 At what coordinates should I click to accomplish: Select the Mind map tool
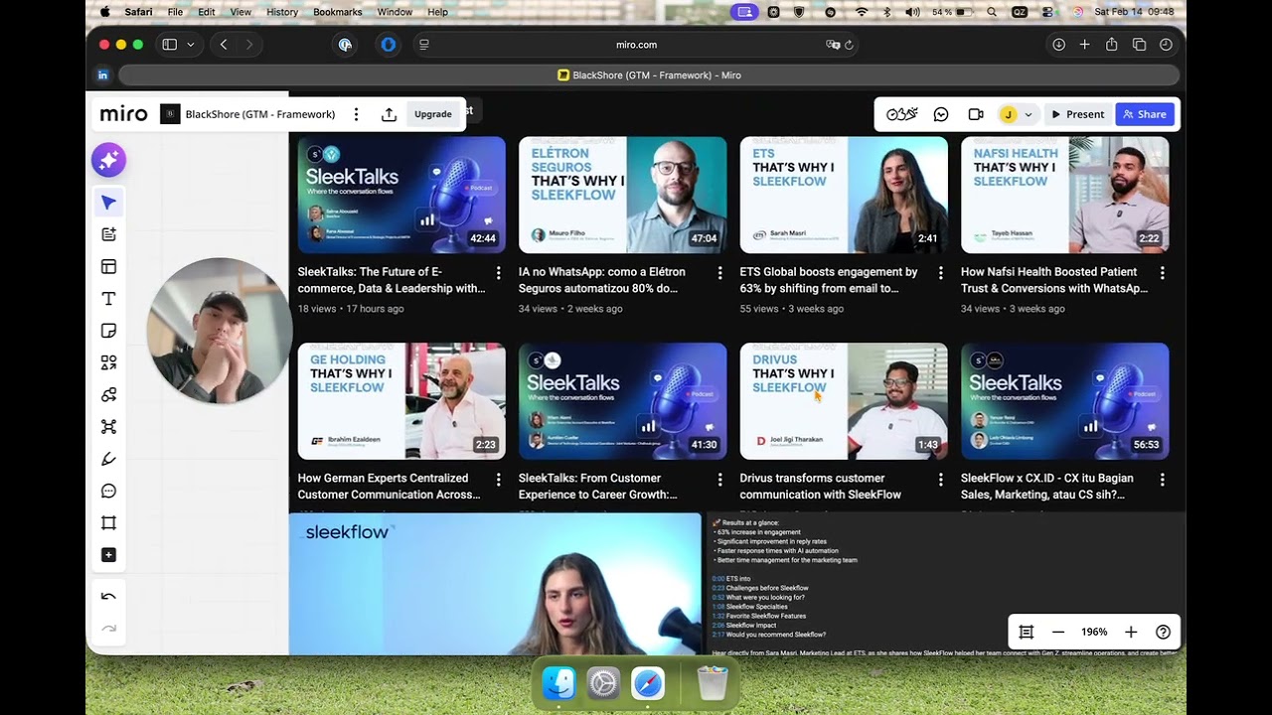coord(108,427)
